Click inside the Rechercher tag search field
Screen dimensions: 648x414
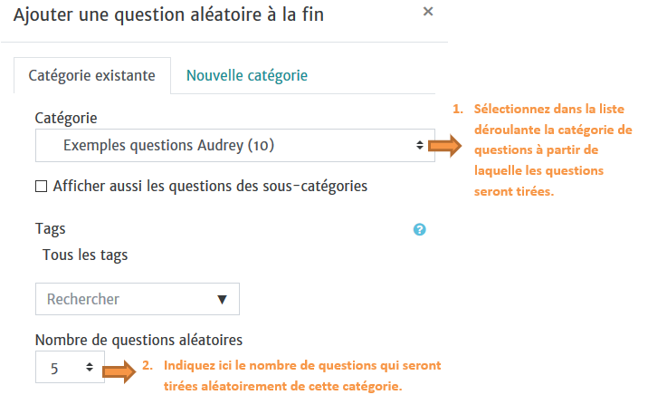coord(122,299)
